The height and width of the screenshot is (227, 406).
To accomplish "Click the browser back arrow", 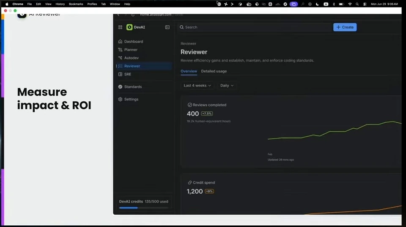I will 118,15.
